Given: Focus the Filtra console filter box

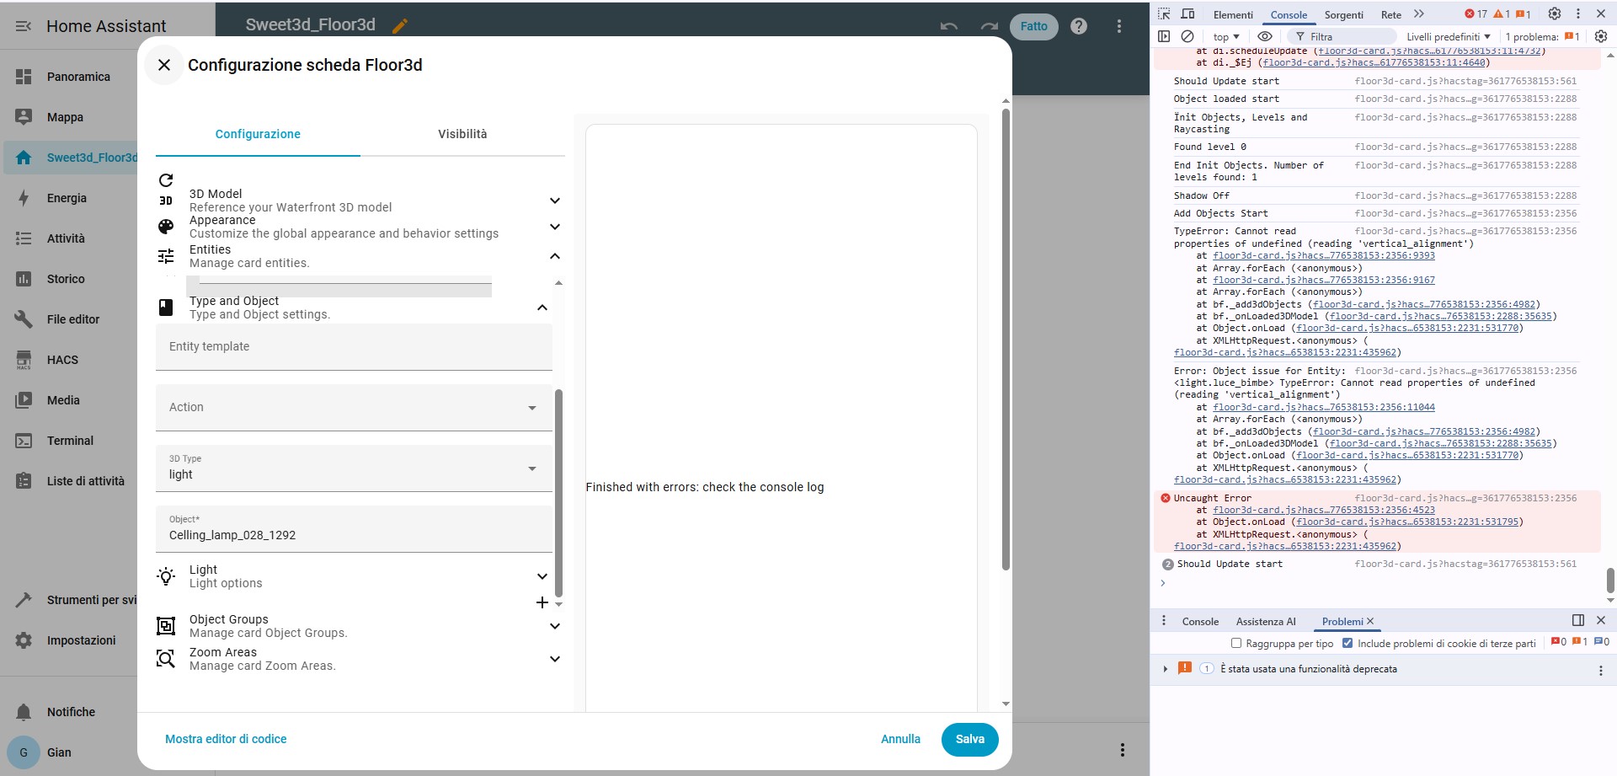Looking at the screenshot, I should point(1342,36).
